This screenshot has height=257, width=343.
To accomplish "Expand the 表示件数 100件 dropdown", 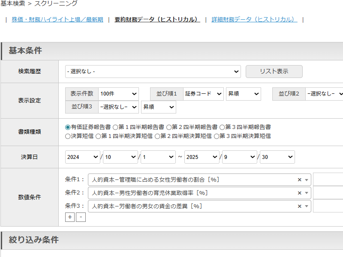I will coord(118,94).
